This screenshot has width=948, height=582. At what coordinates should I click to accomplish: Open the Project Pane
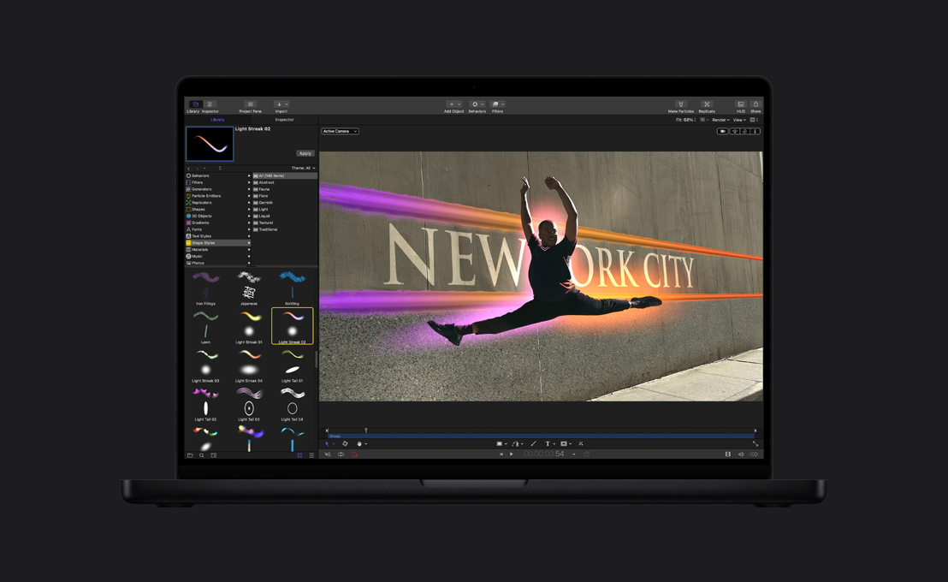click(249, 104)
